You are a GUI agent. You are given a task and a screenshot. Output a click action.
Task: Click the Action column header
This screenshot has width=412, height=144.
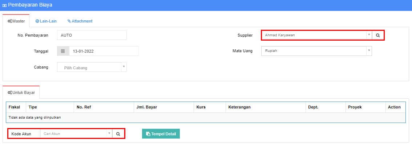[395, 107]
